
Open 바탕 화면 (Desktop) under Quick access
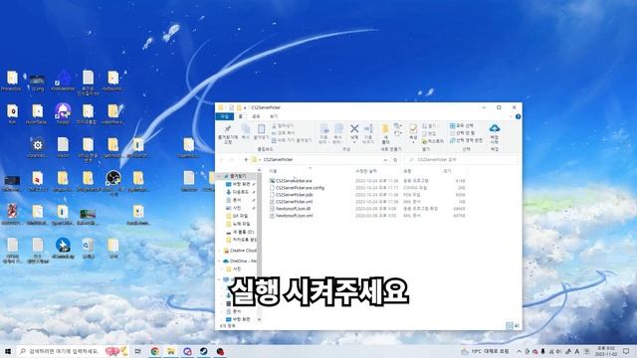click(241, 184)
